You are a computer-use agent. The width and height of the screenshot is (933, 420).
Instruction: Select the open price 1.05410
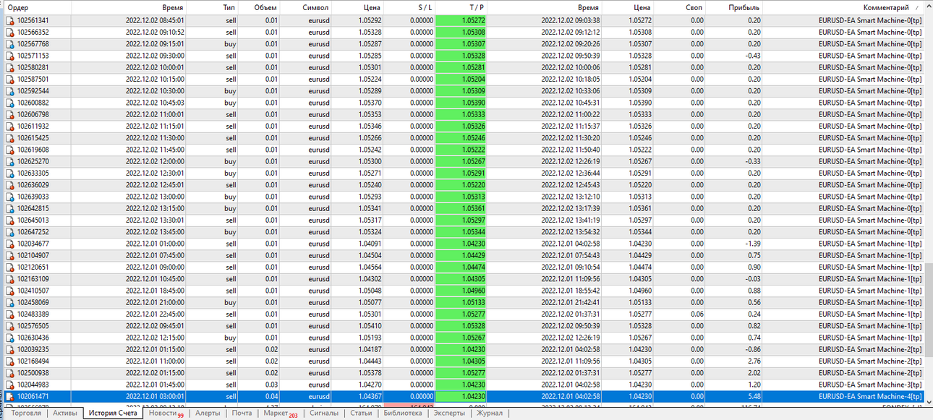tap(370, 326)
